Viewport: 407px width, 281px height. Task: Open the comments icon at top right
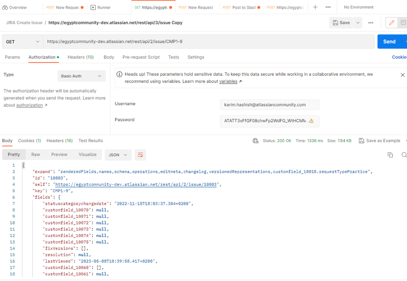pos(403,23)
